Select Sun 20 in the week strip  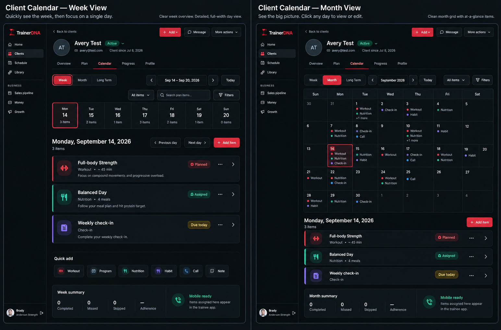(226, 116)
